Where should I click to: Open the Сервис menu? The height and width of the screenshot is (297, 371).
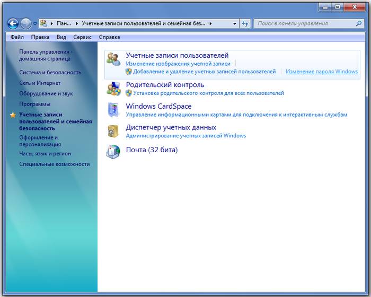pos(82,37)
